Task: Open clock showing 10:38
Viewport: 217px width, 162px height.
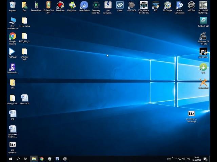Action: click(x=197, y=159)
